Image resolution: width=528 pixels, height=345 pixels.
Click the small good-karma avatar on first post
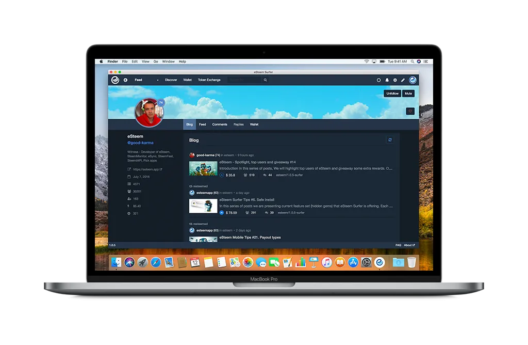pos(192,155)
